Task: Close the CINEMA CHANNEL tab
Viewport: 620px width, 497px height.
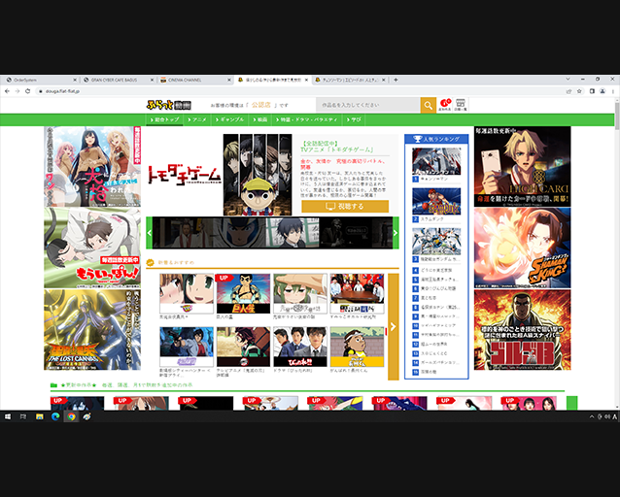Action: click(x=229, y=80)
